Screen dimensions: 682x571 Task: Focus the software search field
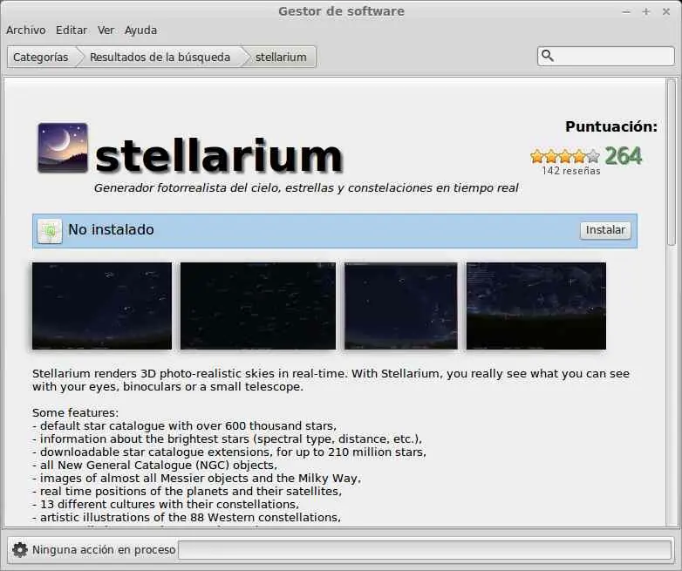click(x=606, y=56)
